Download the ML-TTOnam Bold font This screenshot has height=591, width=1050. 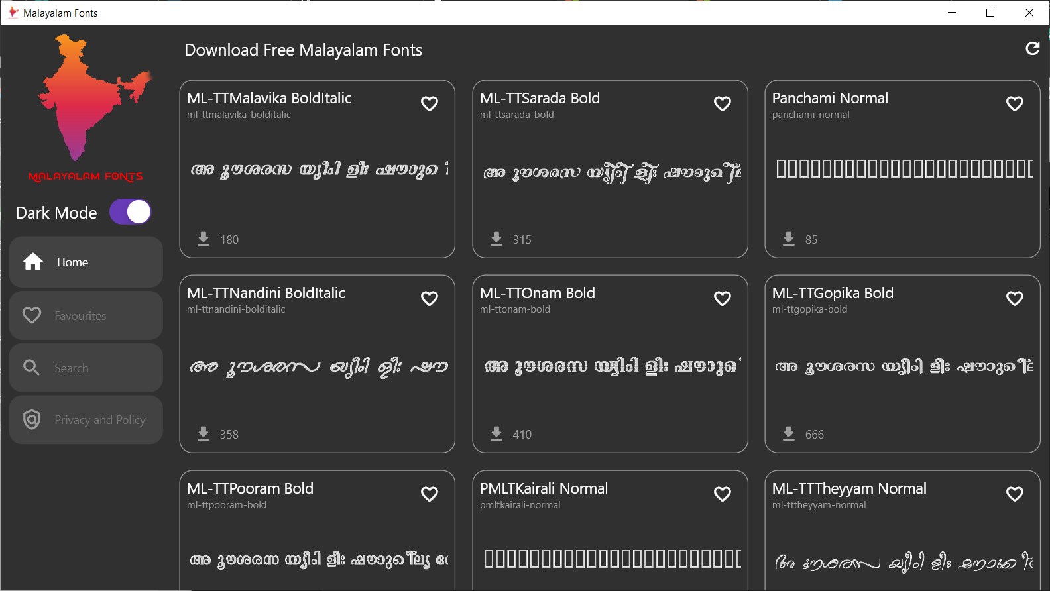(x=496, y=434)
